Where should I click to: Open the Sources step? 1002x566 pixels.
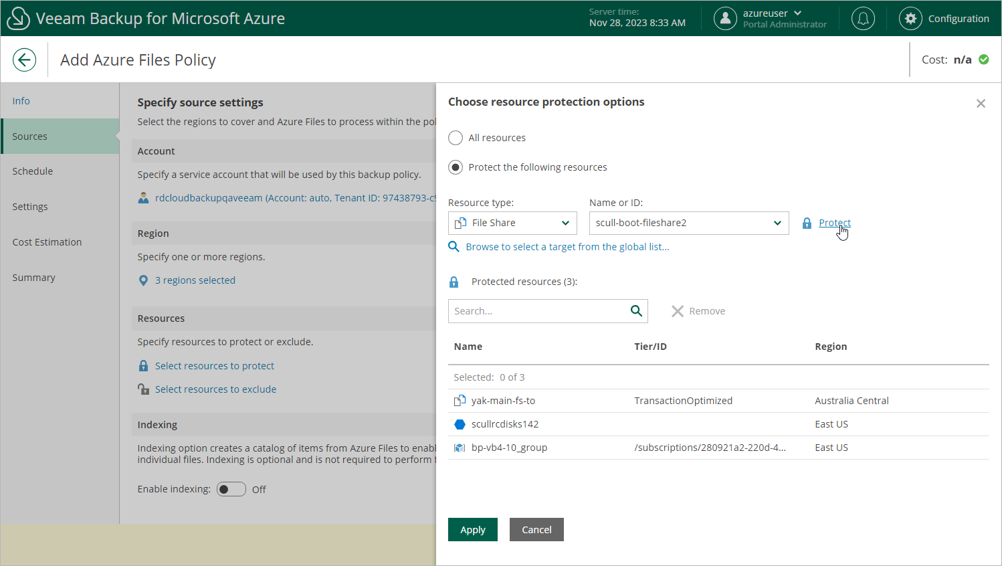[x=60, y=136]
